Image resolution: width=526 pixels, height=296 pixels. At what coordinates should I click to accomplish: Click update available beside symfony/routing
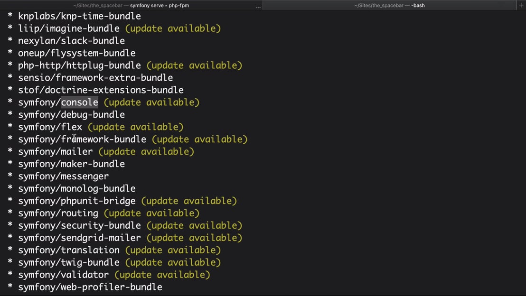point(151,213)
